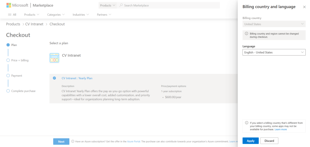The image size is (310, 147).
Task: Click the $600.00/year price text
Action: click(x=173, y=97)
